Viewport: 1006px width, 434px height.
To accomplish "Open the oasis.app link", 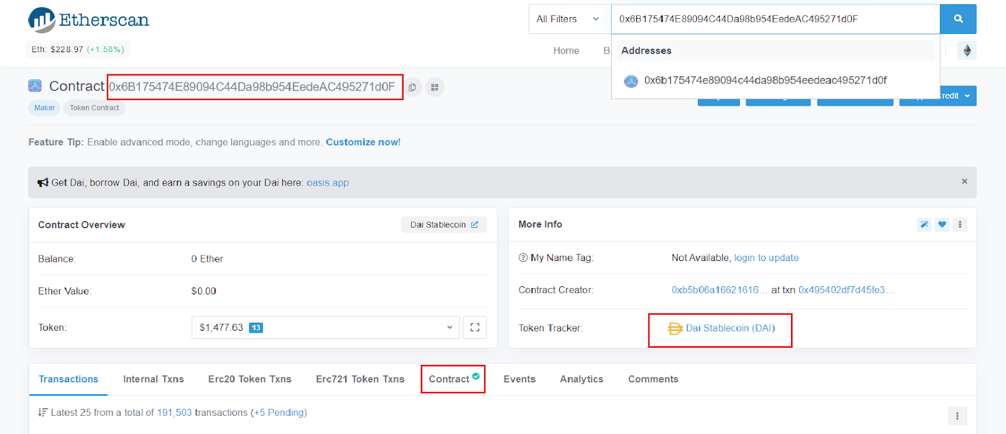I will (x=328, y=182).
